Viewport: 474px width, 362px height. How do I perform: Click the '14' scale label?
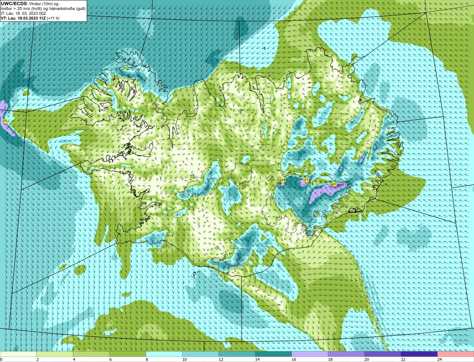click(x=257, y=359)
